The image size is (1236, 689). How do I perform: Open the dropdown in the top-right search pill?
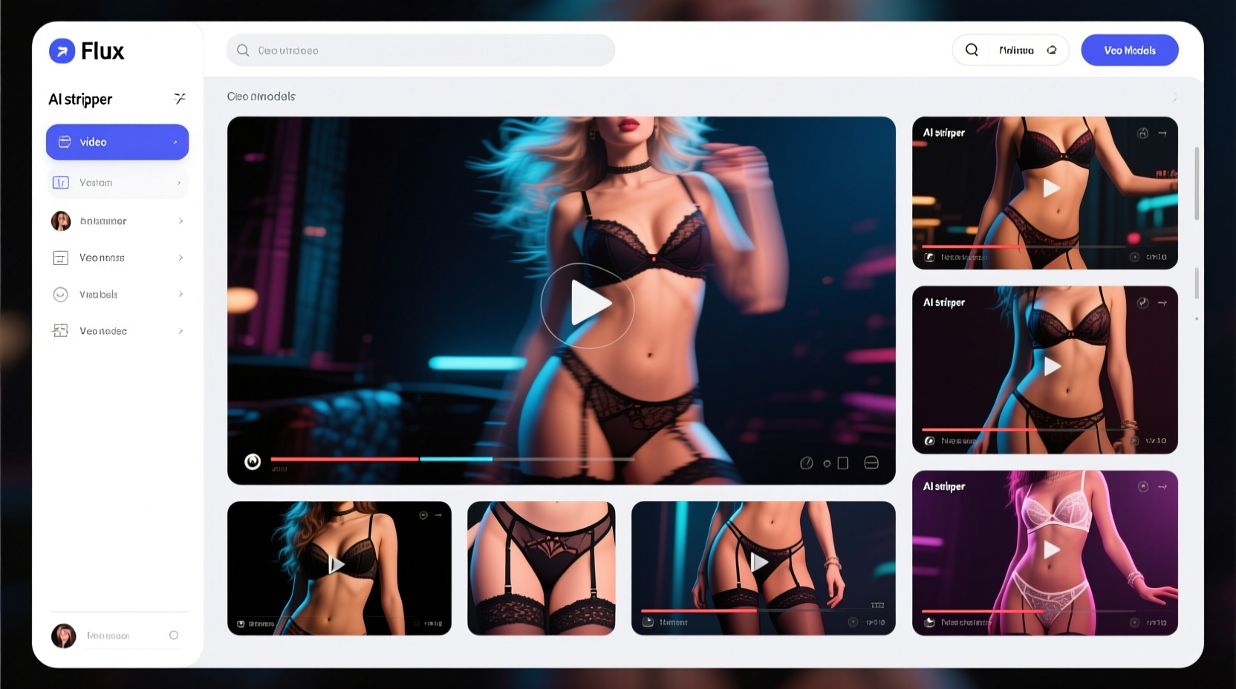click(x=1052, y=50)
